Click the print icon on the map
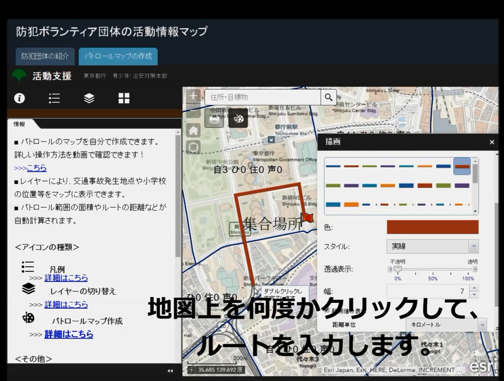The width and height of the screenshot is (504, 381). tap(214, 118)
